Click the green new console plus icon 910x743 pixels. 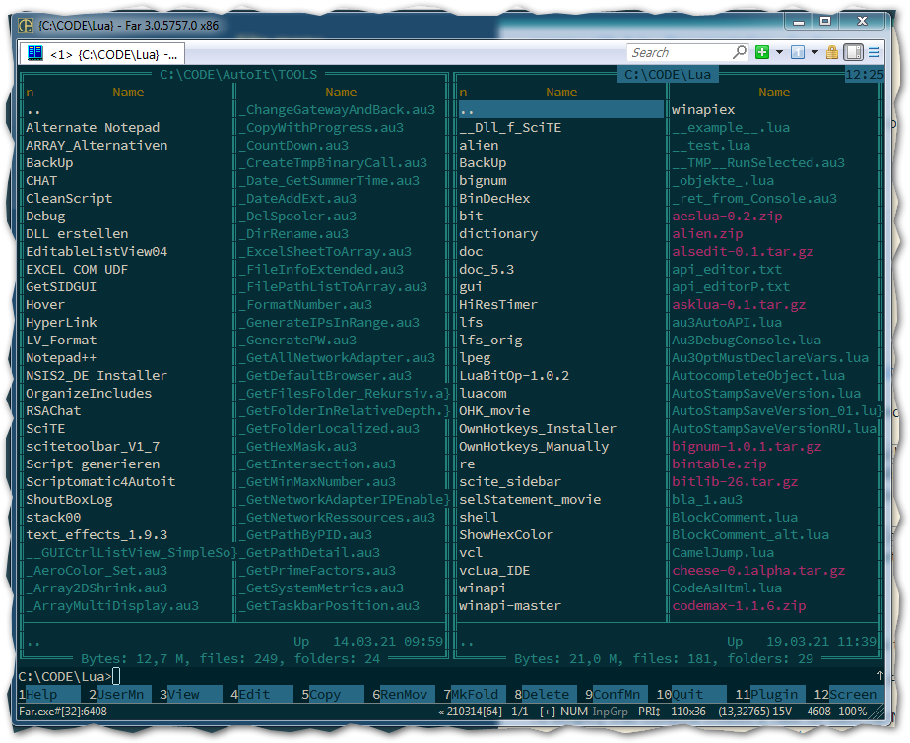[x=762, y=52]
